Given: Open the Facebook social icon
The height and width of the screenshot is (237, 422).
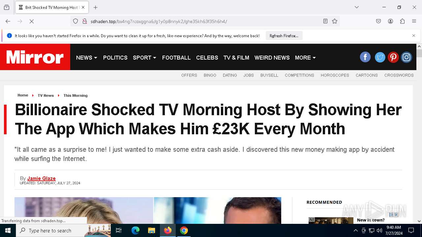Looking at the screenshot, I should tap(365, 57).
